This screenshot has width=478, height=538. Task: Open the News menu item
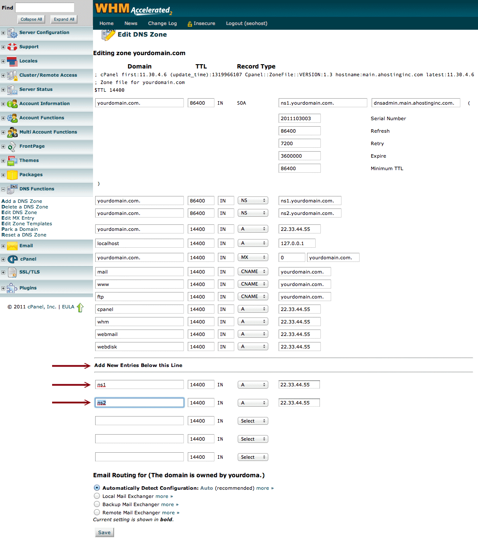click(131, 23)
